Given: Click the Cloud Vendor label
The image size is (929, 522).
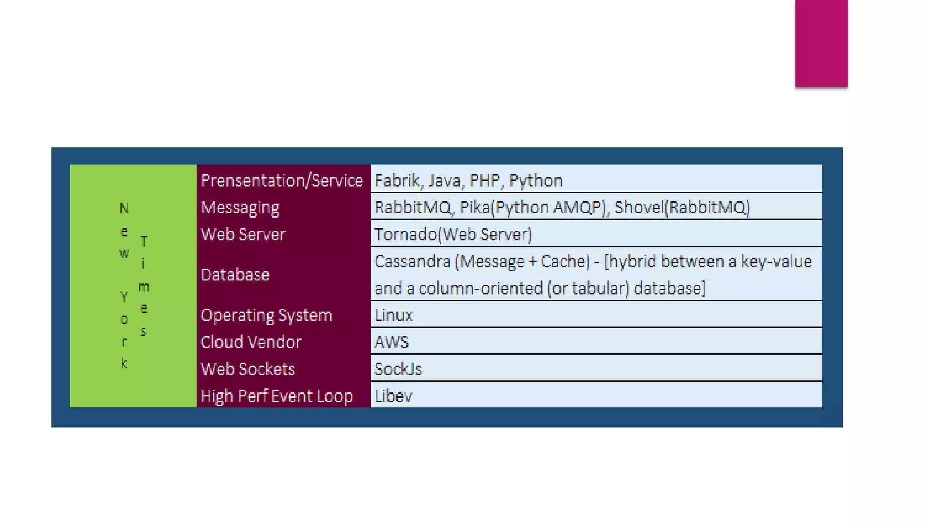Looking at the screenshot, I should pos(251,342).
